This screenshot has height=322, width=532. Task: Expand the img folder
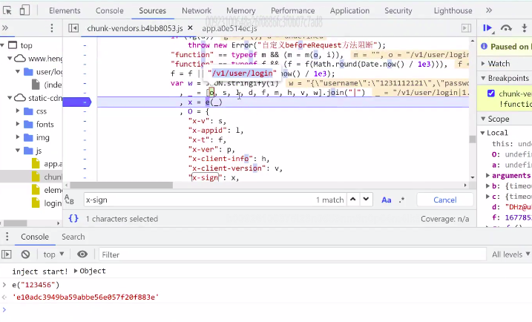point(18,137)
